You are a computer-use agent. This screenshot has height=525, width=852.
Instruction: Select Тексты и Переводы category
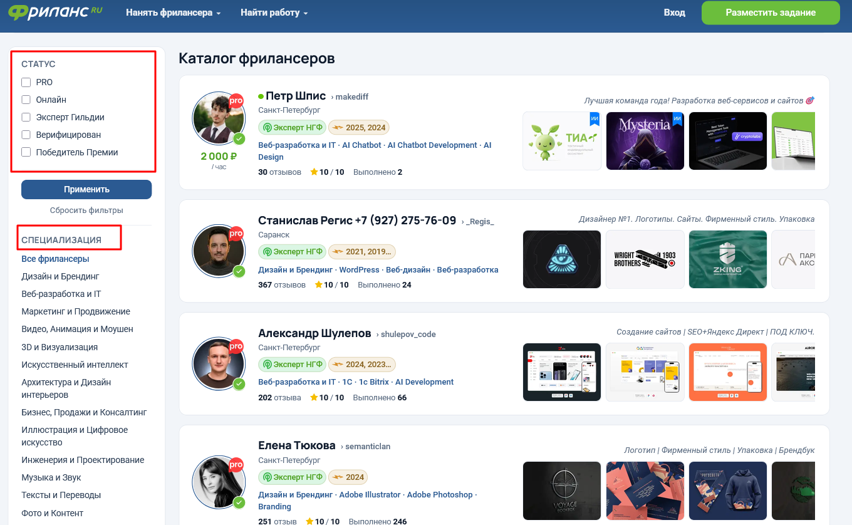(61, 495)
